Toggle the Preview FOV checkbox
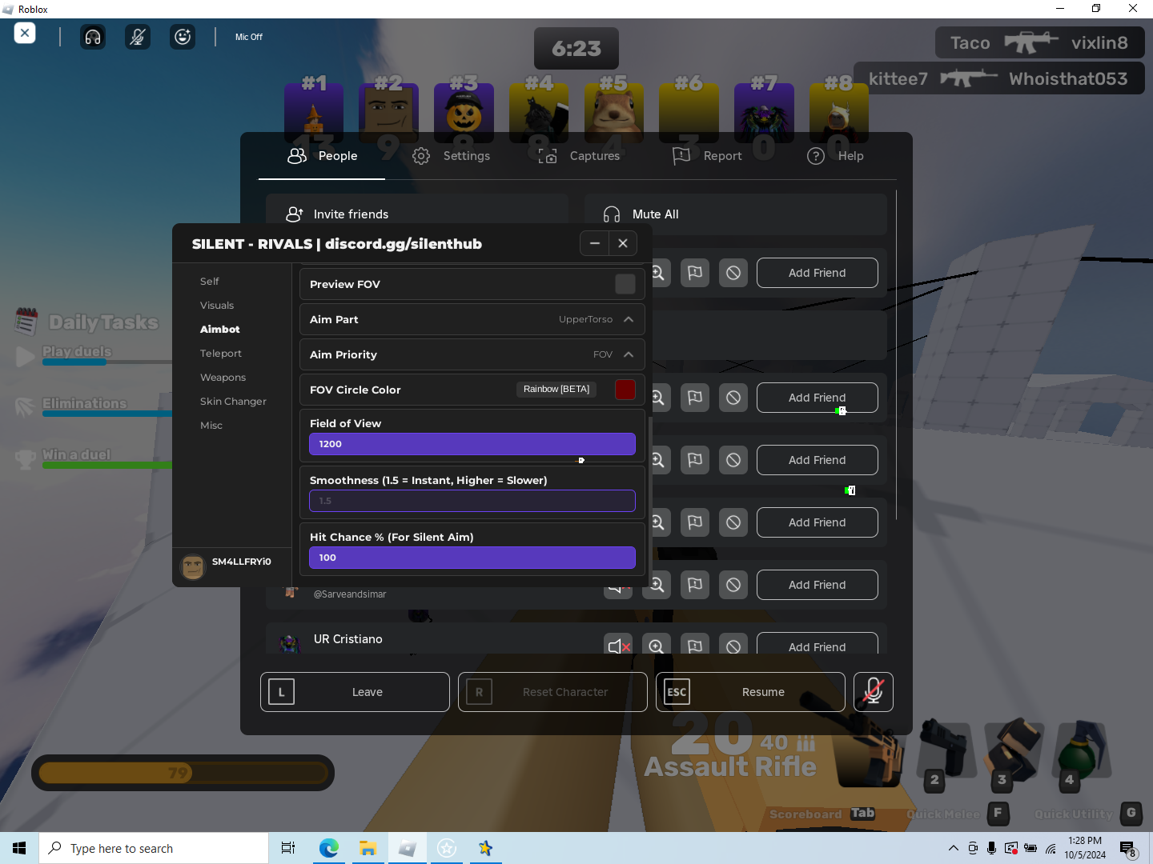This screenshot has height=864, width=1153. 625,284
